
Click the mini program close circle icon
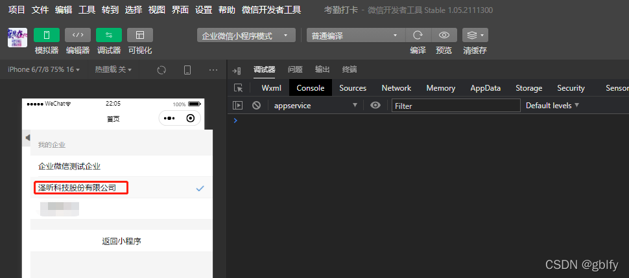[x=191, y=119]
